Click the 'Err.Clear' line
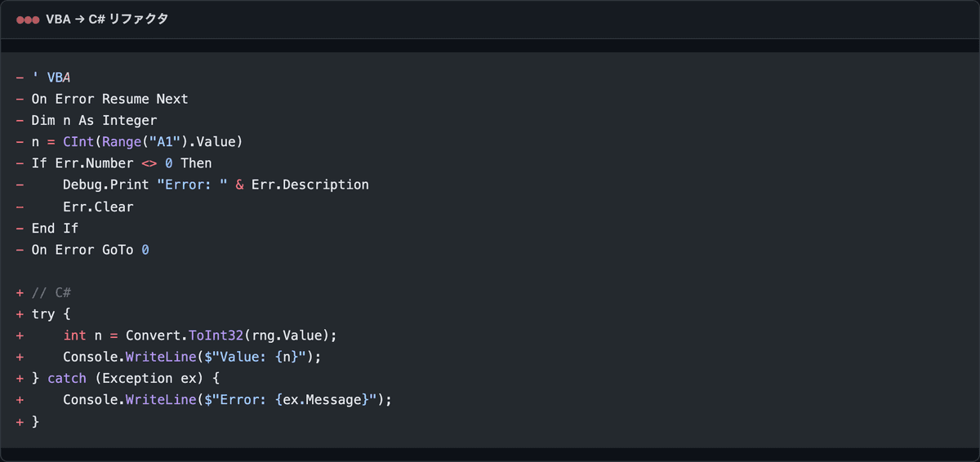 click(98, 207)
